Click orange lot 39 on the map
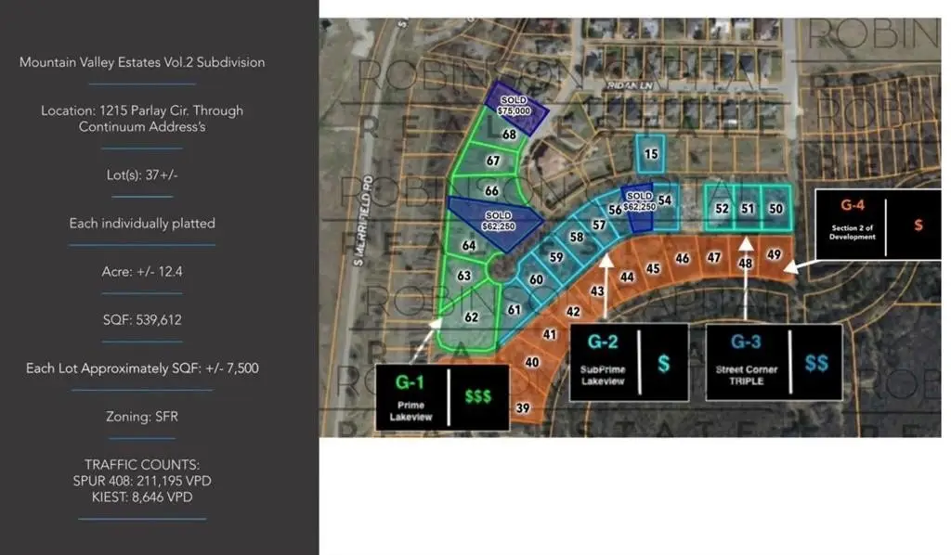This screenshot has width=951, height=555. [523, 408]
